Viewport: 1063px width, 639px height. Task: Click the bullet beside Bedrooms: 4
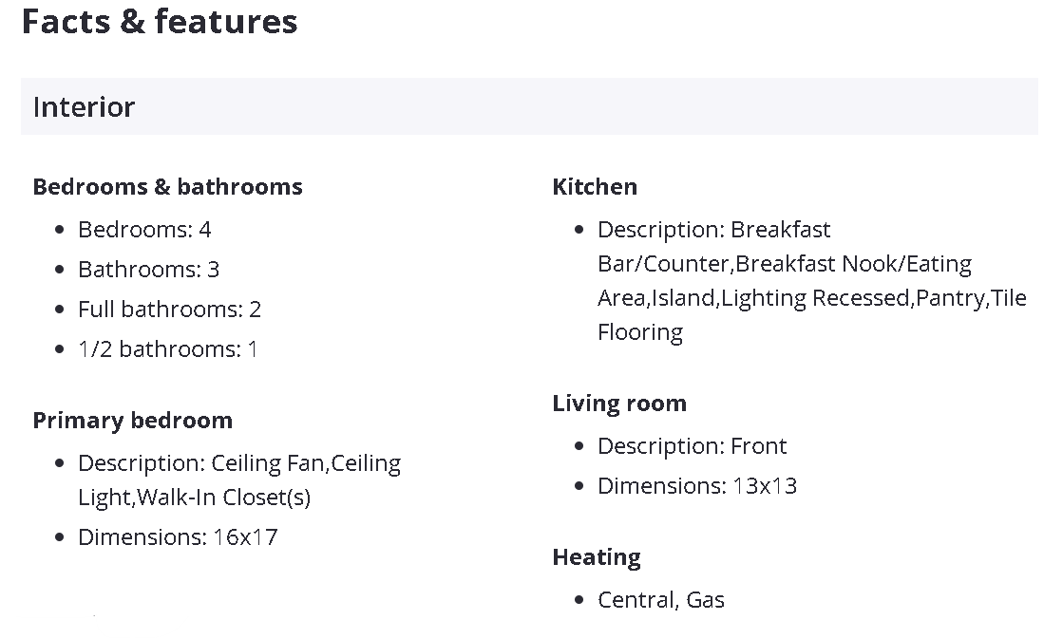[60, 231]
